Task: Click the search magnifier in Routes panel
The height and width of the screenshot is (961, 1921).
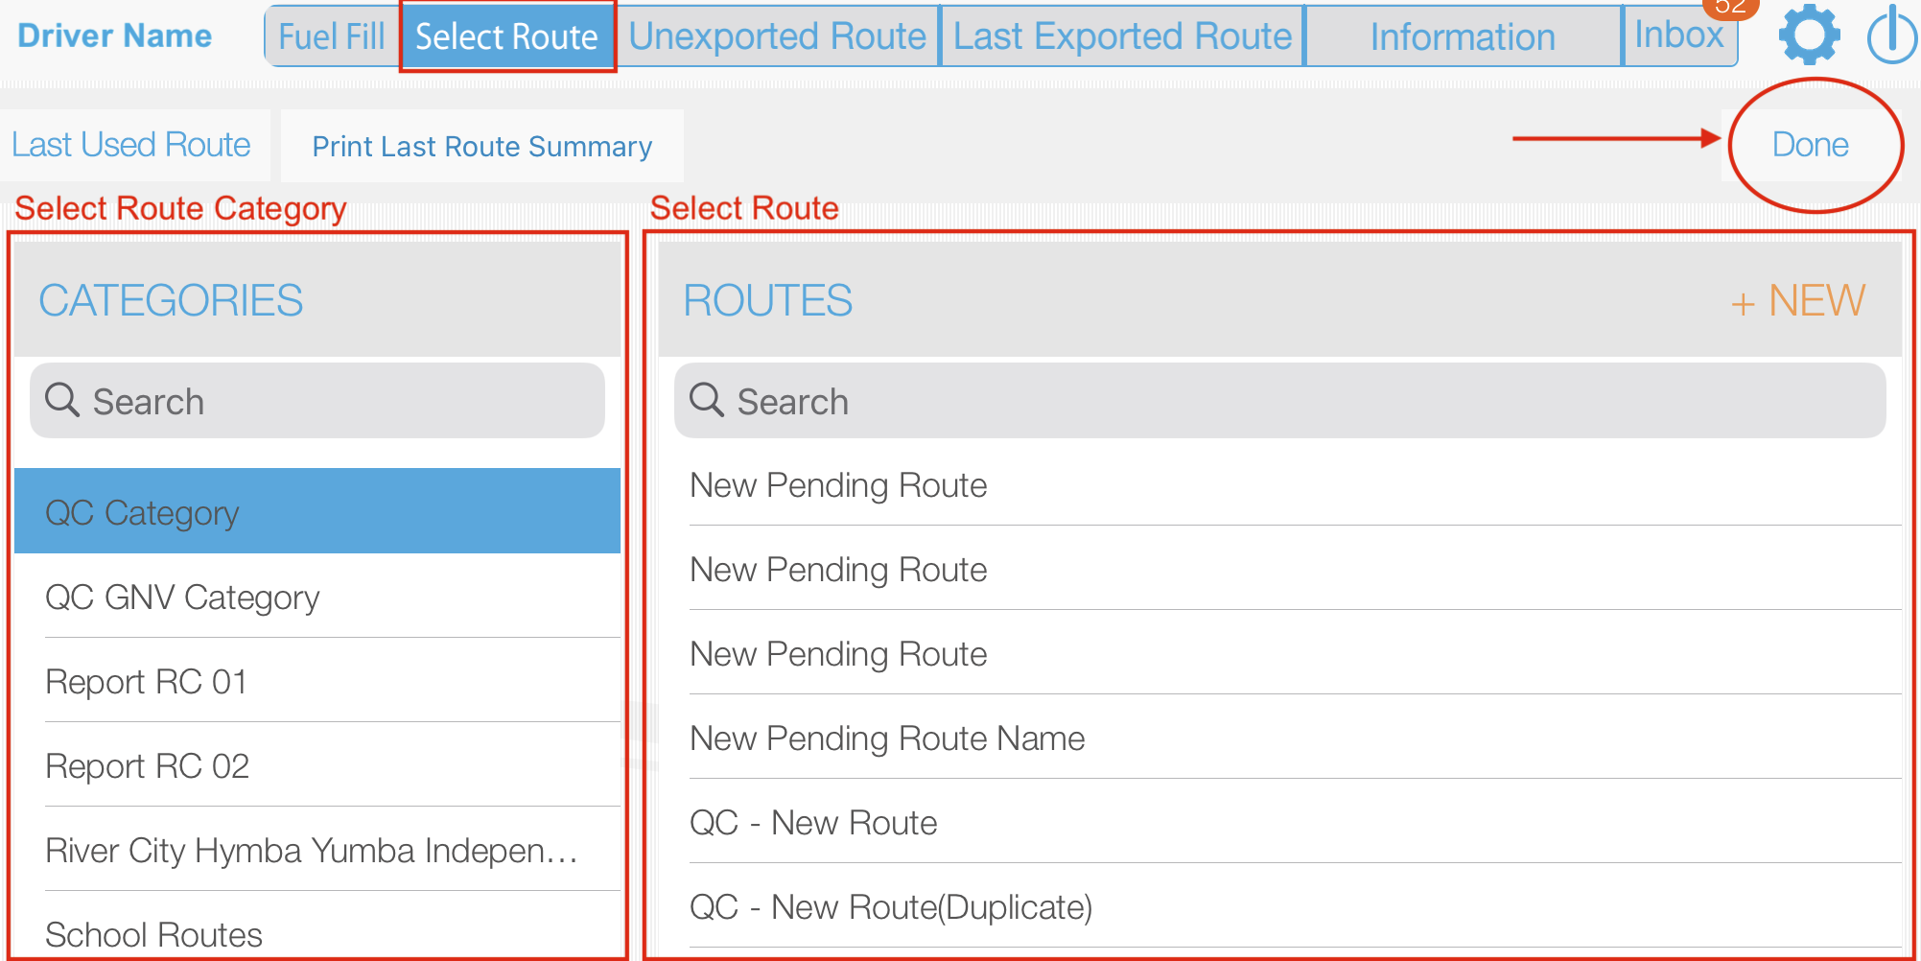Action: (x=708, y=400)
